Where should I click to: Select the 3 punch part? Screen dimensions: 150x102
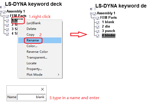[108, 31]
